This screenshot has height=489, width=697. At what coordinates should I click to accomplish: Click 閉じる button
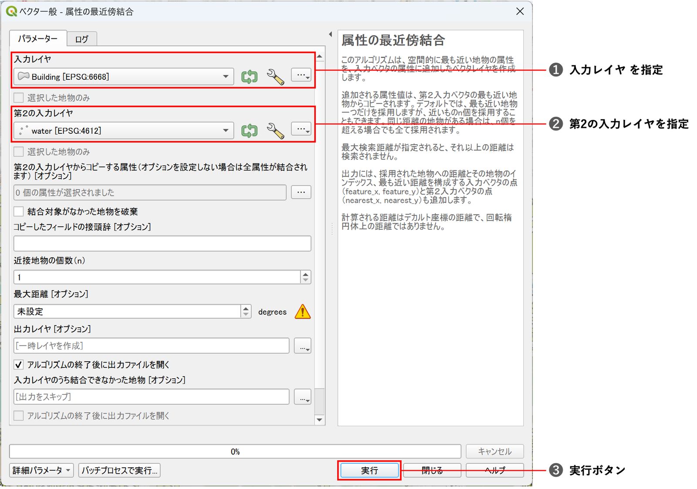432,470
